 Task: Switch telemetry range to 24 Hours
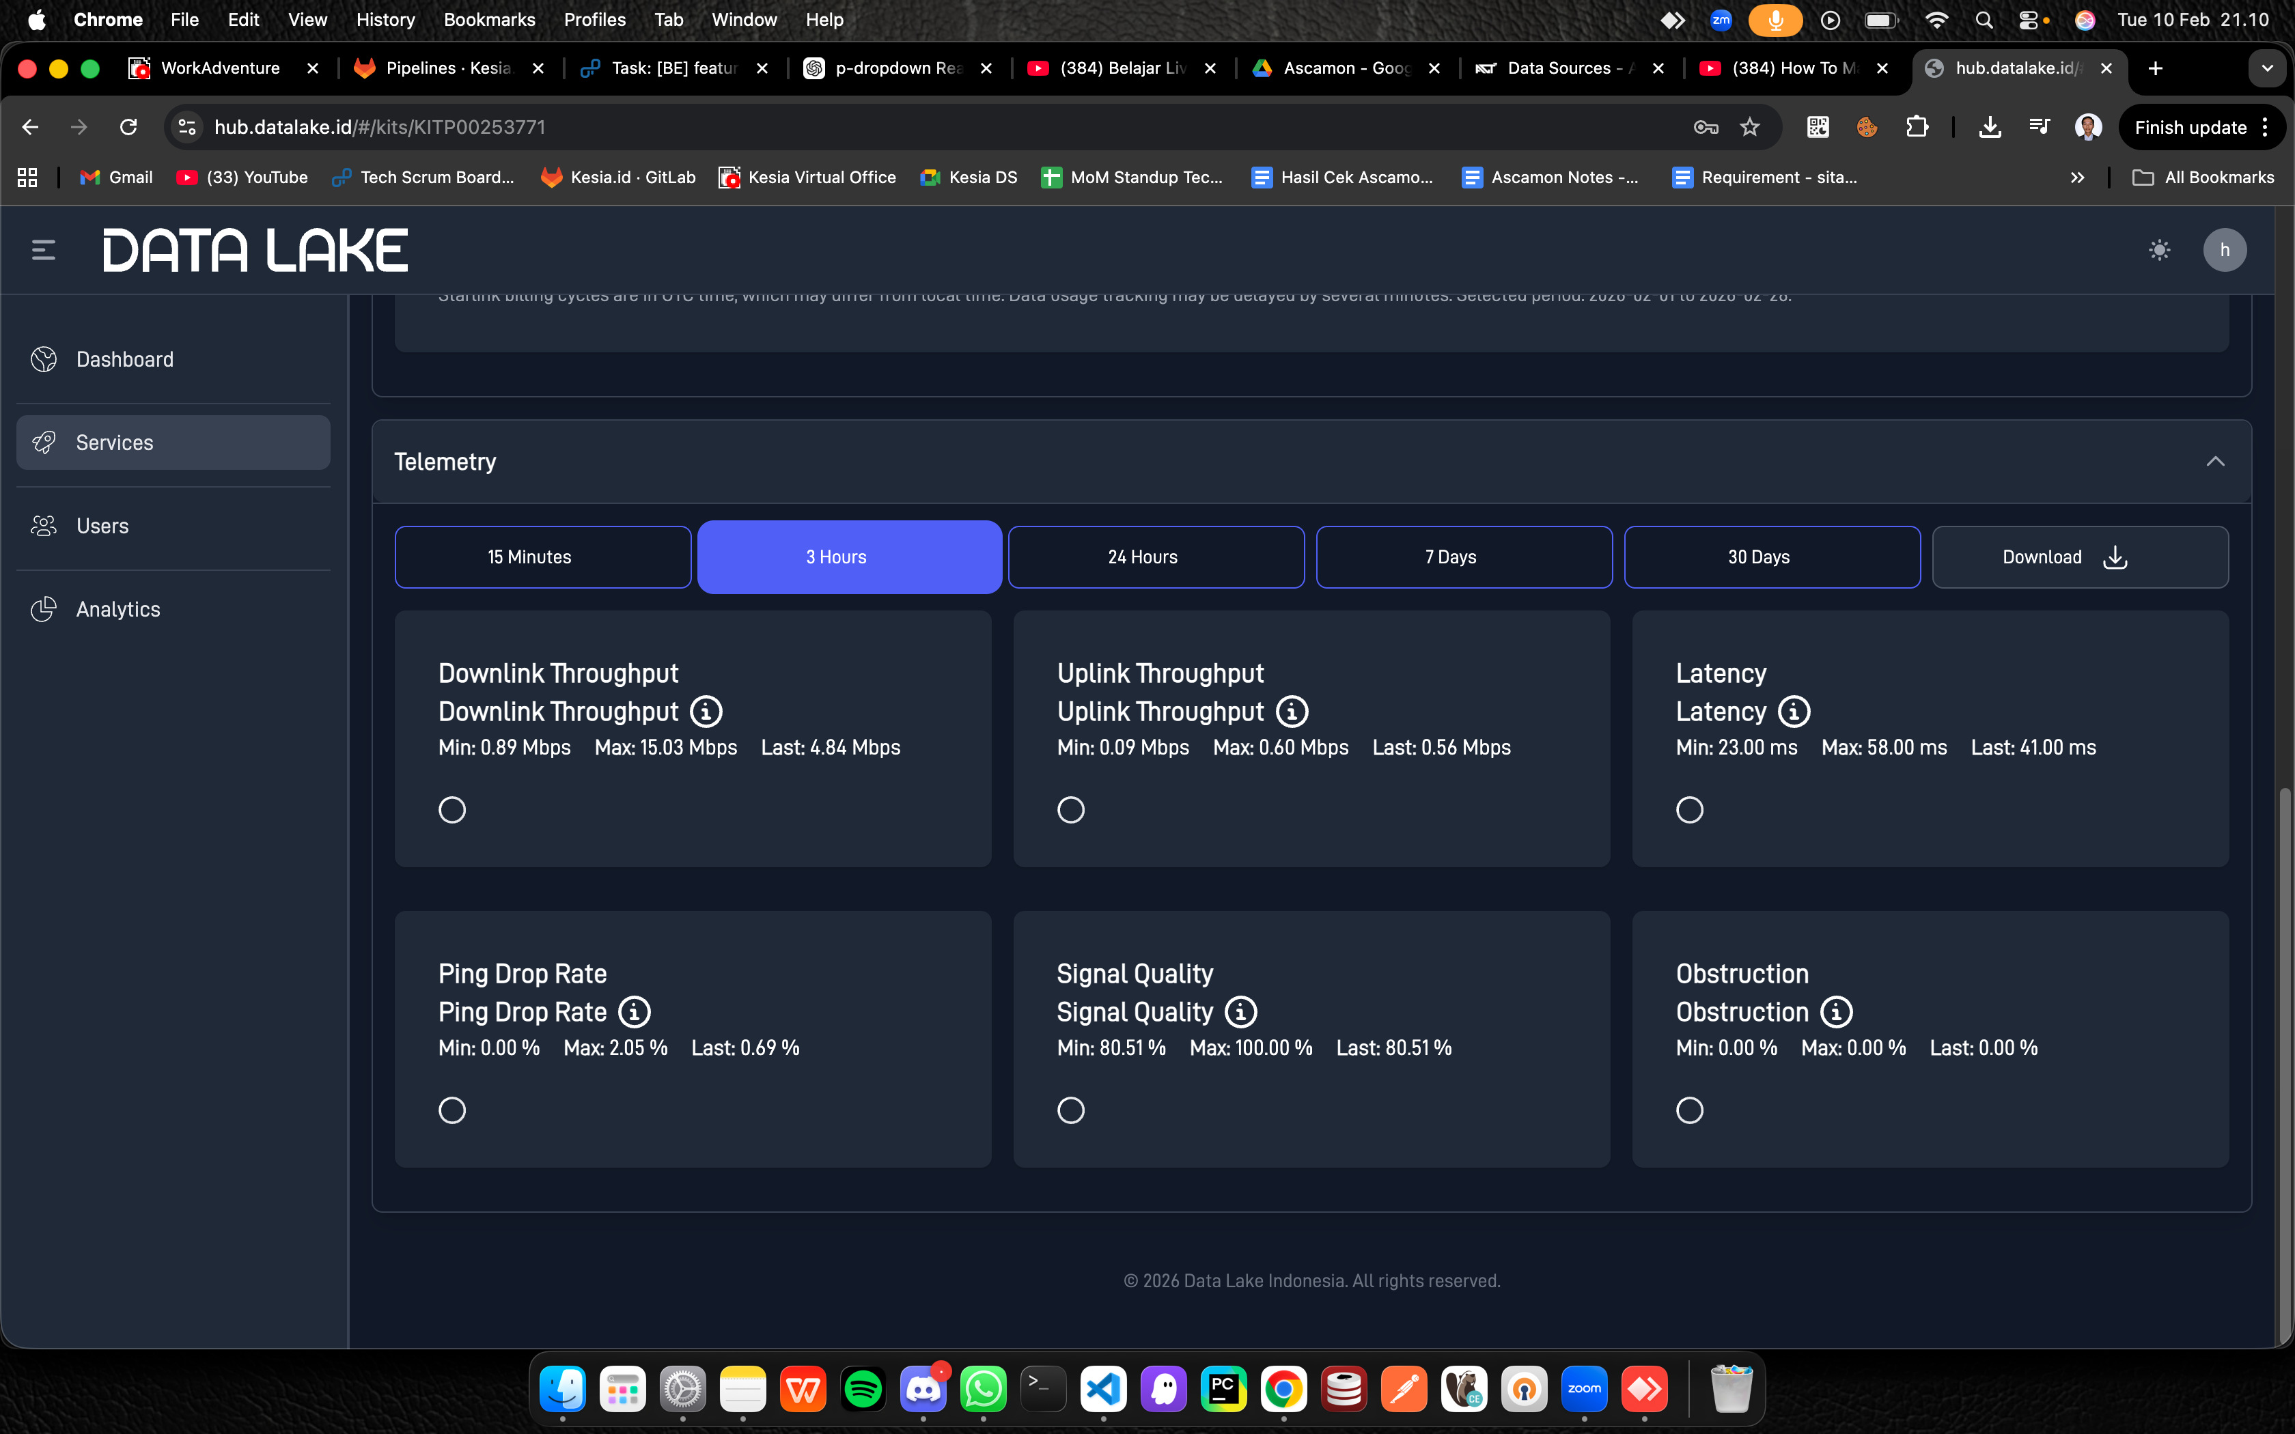[1155, 557]
